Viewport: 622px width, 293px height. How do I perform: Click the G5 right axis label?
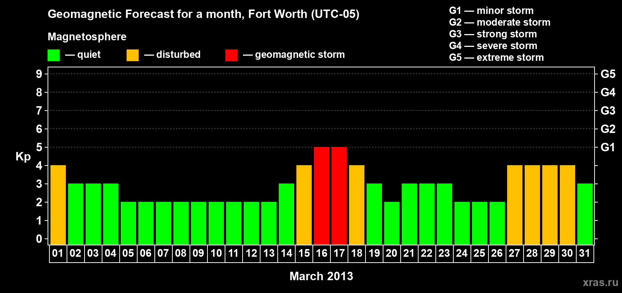point(608,74)
